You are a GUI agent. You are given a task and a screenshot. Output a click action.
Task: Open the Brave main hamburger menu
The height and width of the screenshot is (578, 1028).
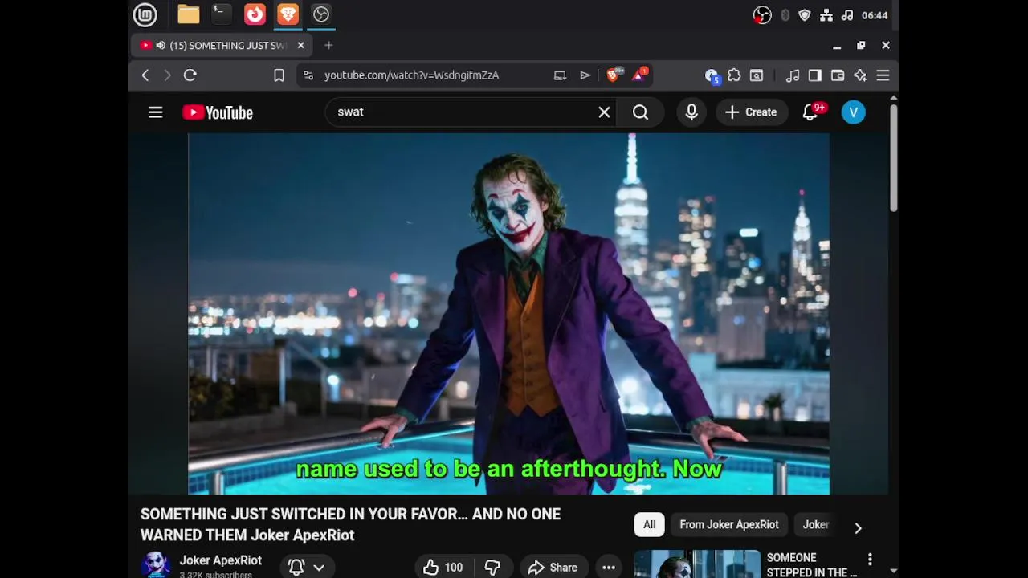tap(883, 75)
